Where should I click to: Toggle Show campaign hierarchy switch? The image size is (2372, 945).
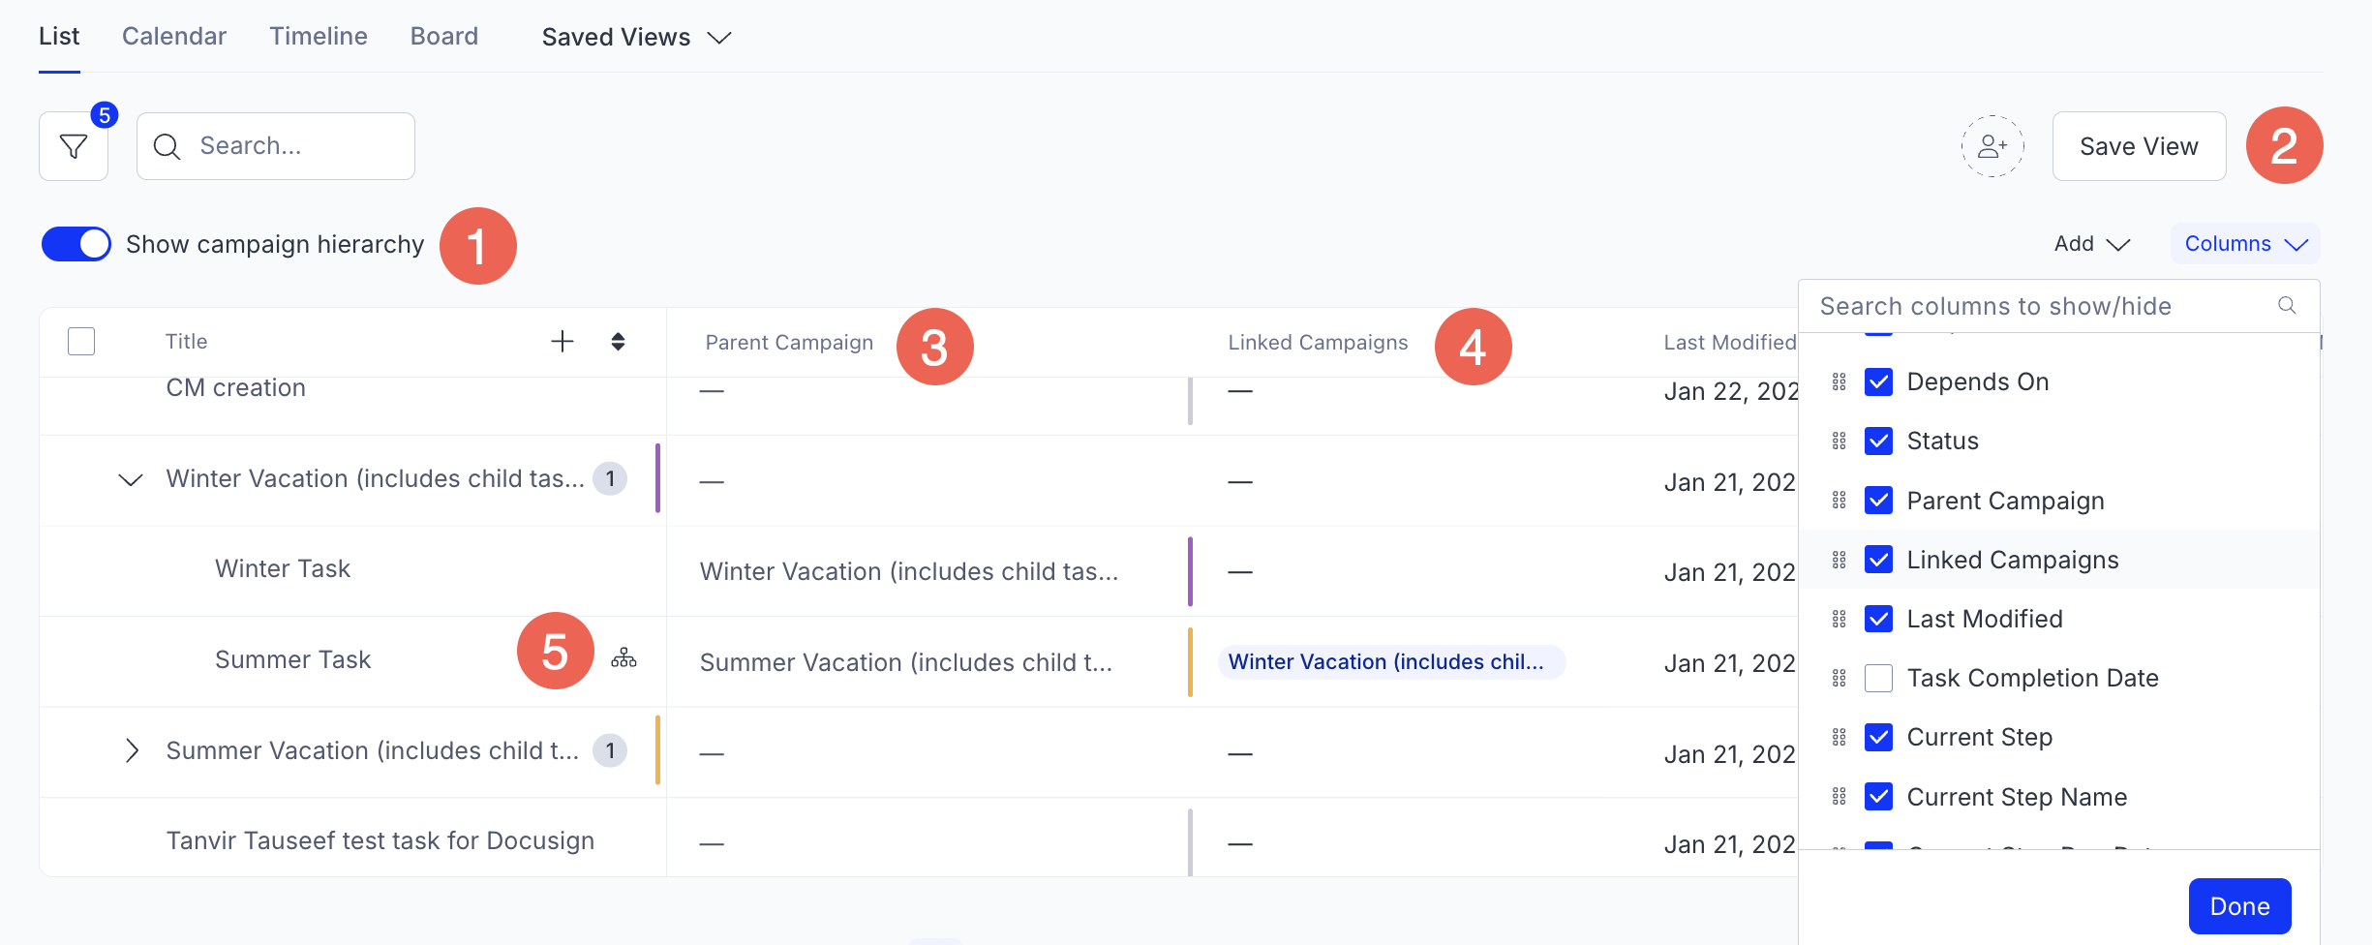76,244
